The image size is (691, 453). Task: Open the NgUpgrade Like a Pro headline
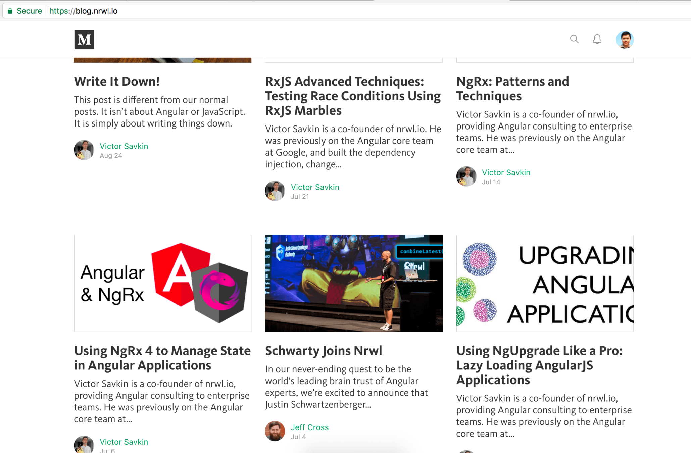pos(539,365)
